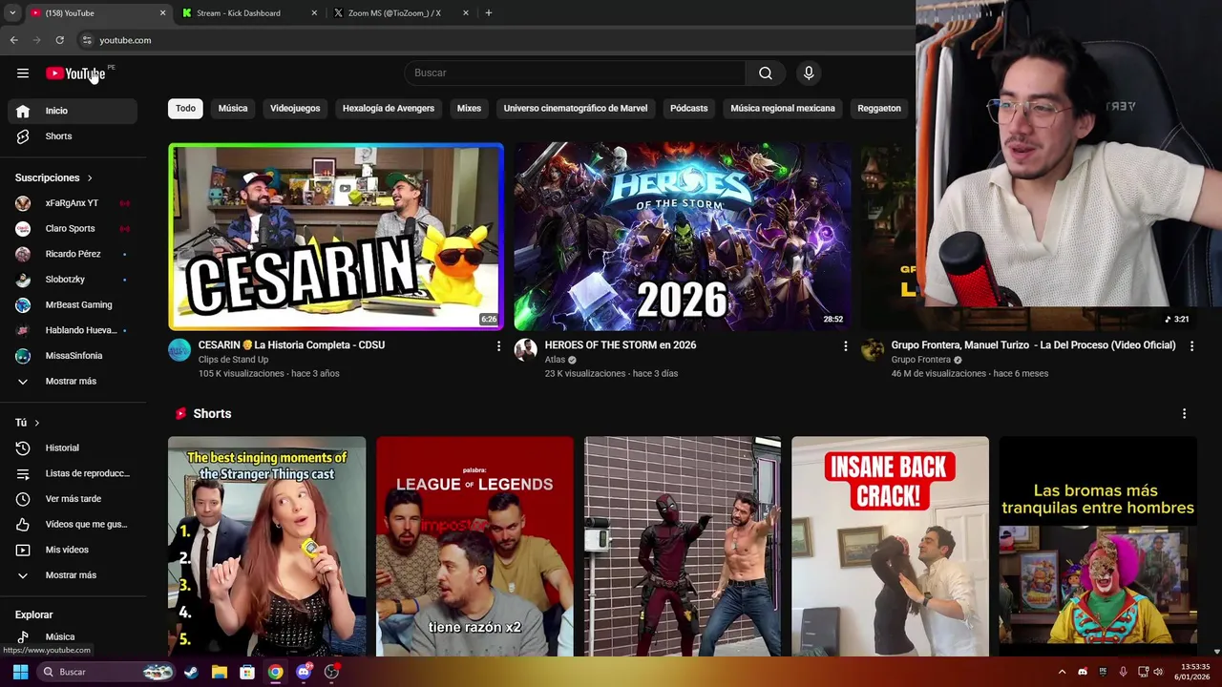Open Música under Explorar
1222x687 pixels.
click(x=74, y=636)
